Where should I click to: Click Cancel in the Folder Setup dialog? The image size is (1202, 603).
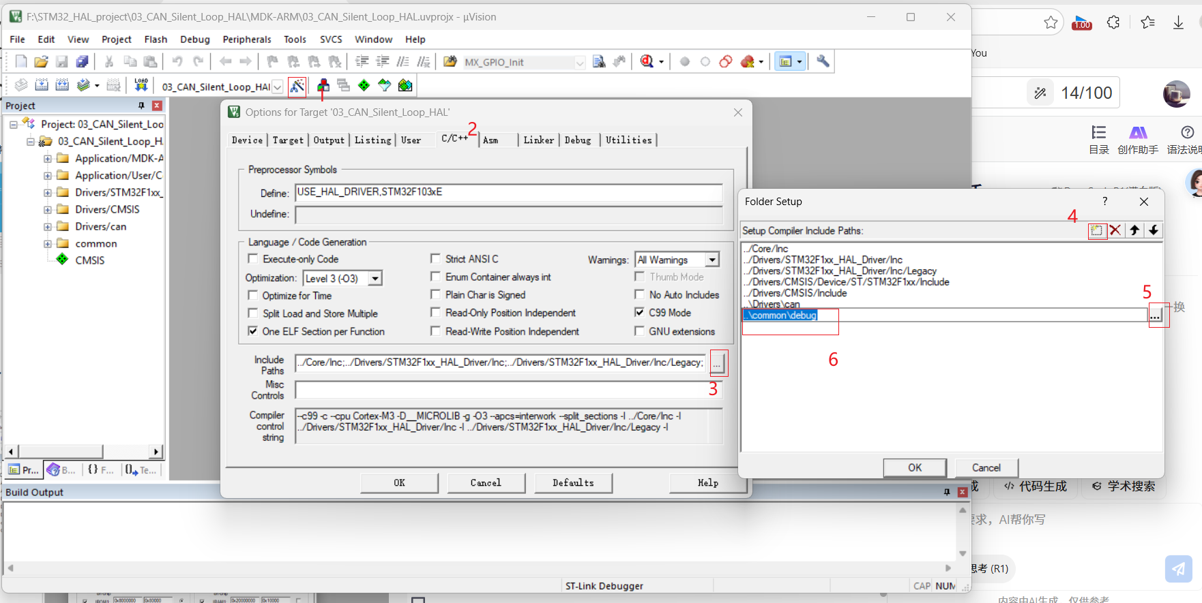986,467
